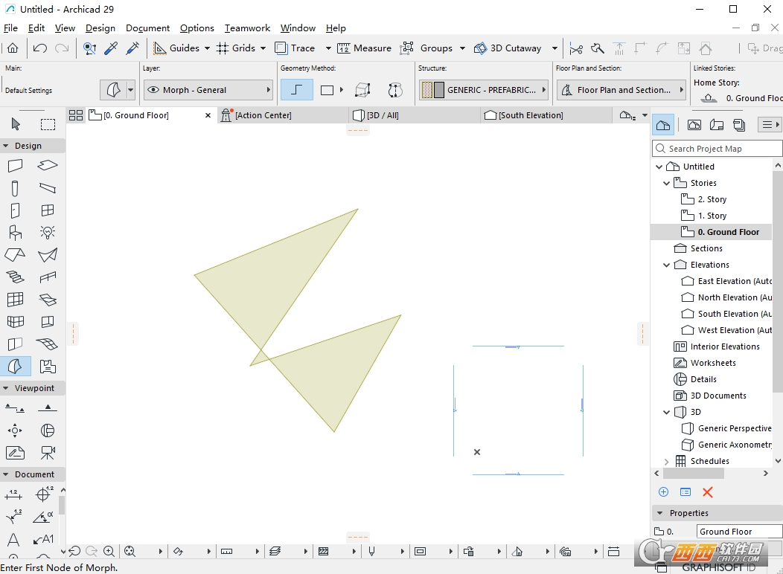The image size is (783, 574).
Task: Expand the Schedules tree node
Action: tap(666, 461)
